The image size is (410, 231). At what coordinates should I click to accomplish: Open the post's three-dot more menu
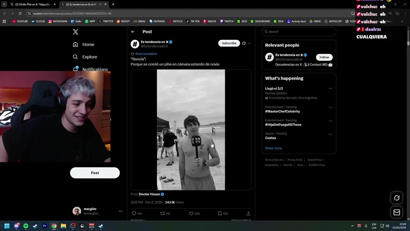click(x=250, y=43)
